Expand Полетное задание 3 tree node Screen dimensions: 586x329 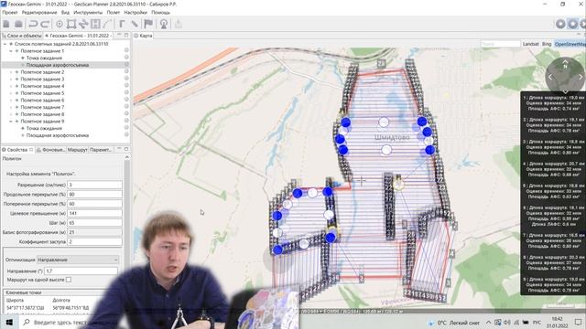[11, 80]
